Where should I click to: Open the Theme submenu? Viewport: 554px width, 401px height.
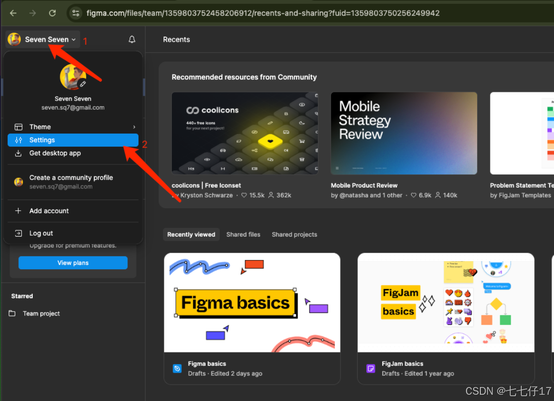click(73, 127)
